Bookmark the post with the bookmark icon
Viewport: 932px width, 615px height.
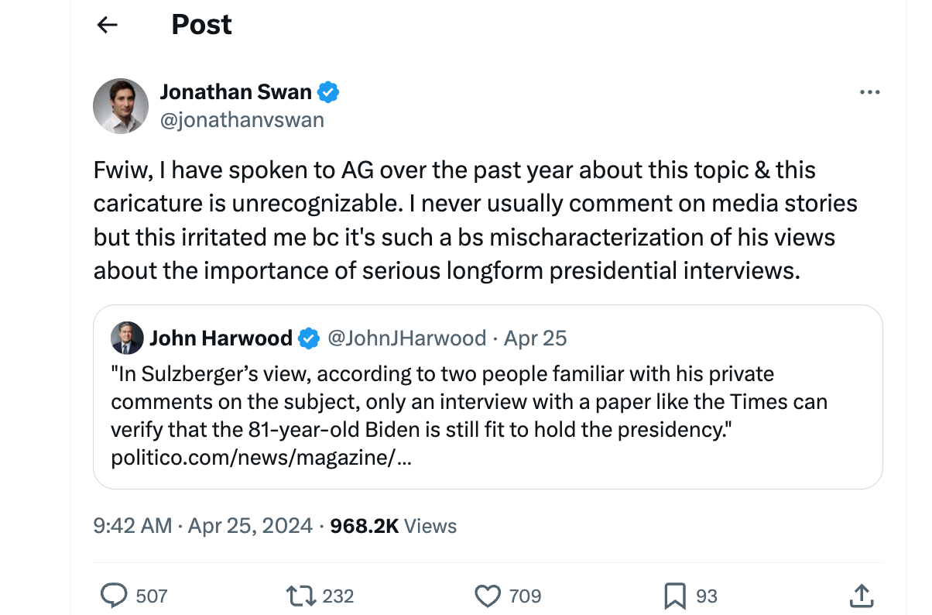point(674,596)
